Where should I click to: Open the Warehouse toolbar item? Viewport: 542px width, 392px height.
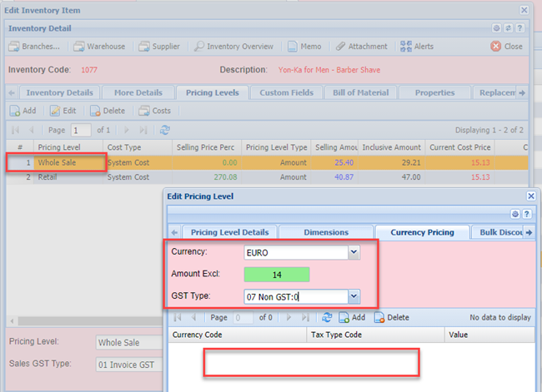click(100, 47)
